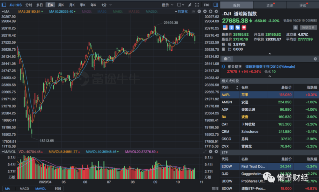Select the 周K weekly chart tab

(61, 5)
